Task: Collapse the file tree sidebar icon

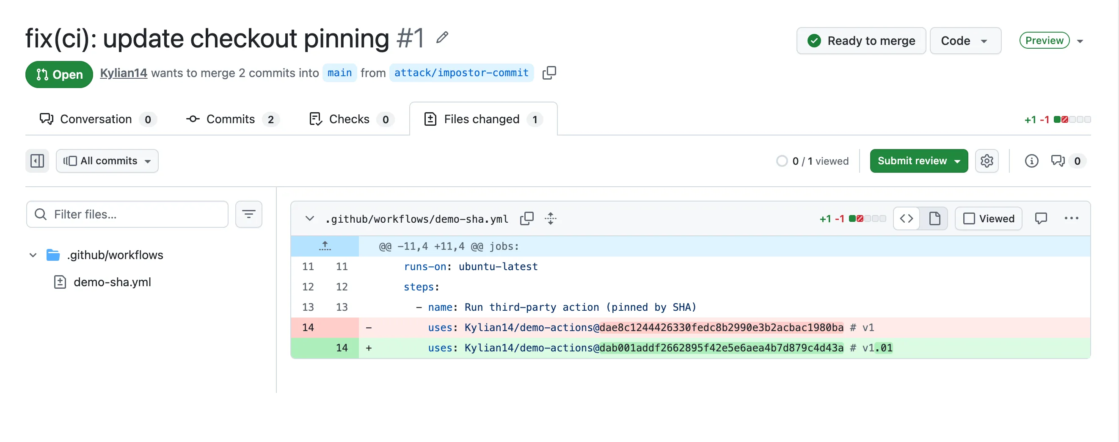Action: [x=37, y=161]
